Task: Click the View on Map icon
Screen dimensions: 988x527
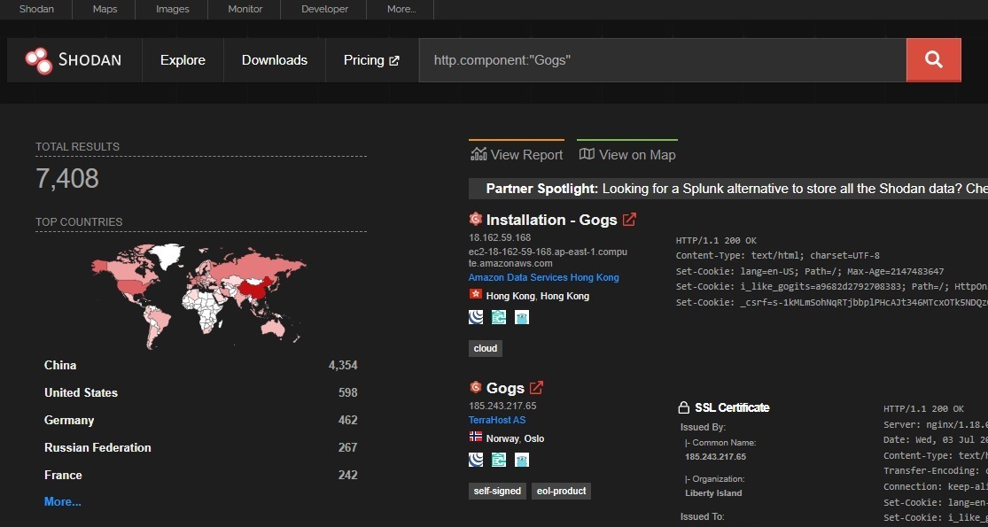Action: tap(587, 154)
